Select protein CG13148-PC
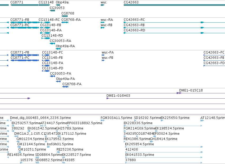 52,52
